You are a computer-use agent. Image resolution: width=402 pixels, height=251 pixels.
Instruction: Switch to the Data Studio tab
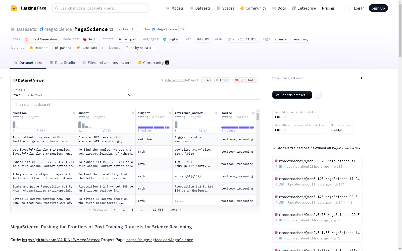coord(62,63)
